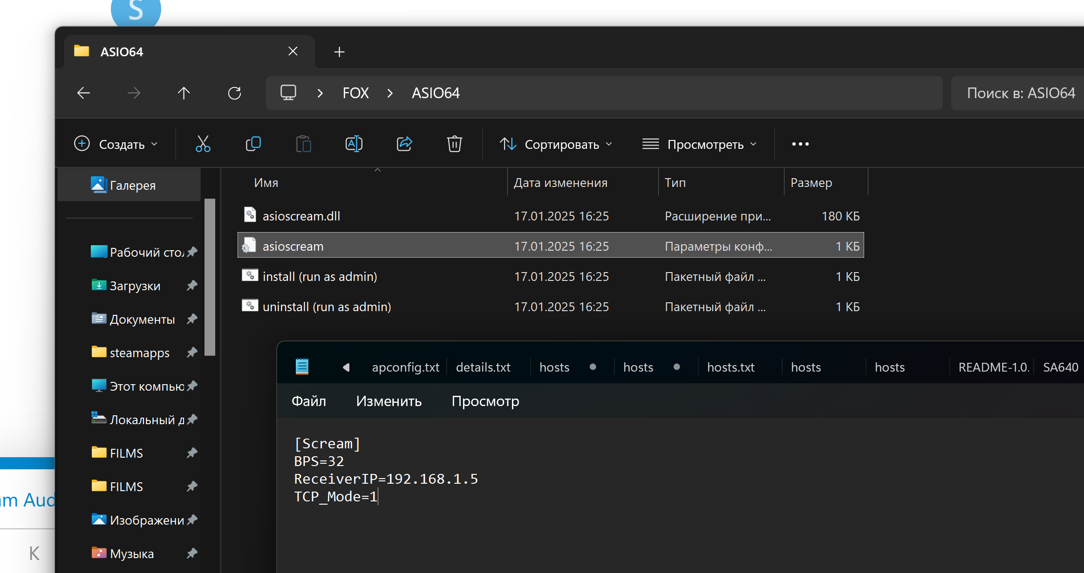Switch to apconfig.txt Notepad tab
Image resolution: width=1084 pixels, height=573 pixels.
tap(405, 367)
